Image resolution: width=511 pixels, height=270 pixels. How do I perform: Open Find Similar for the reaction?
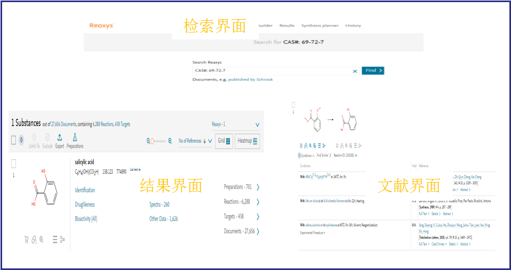[x=324, y=156]
